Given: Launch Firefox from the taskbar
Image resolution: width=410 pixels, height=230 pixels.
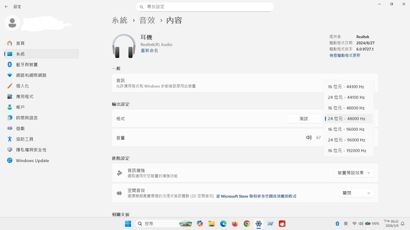Looking at the screenshot, I should coord(235,224).
